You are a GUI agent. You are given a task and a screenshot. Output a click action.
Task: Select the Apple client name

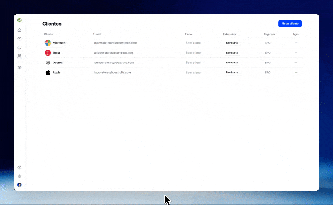point(56,73)
